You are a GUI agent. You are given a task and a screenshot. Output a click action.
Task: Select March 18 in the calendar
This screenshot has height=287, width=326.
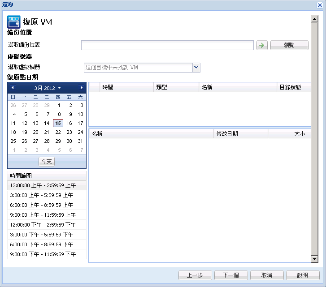click(13, 132)
